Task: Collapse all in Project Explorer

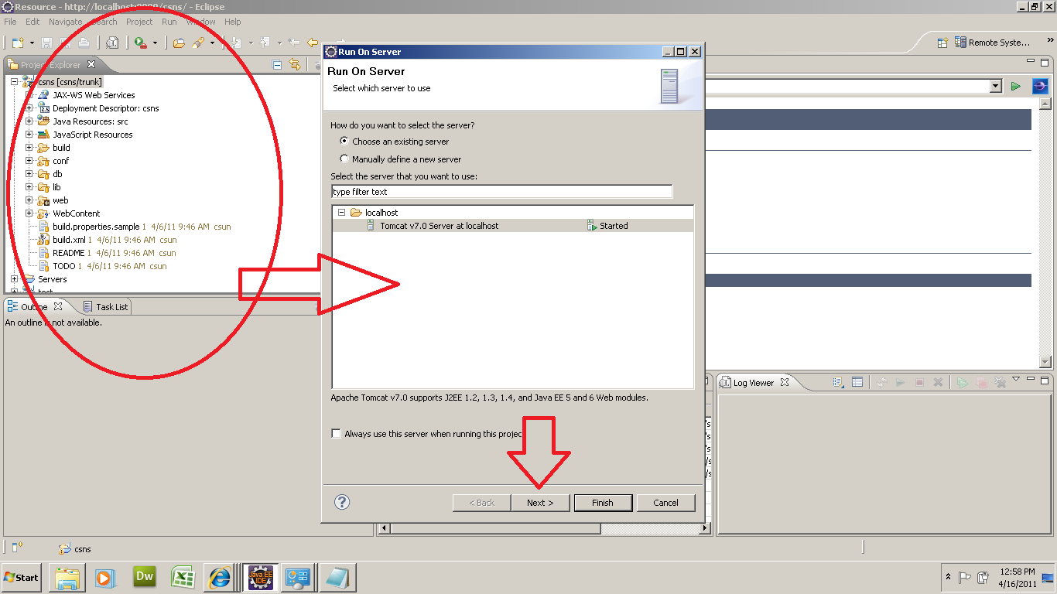Action: click(x=277, y=65)
